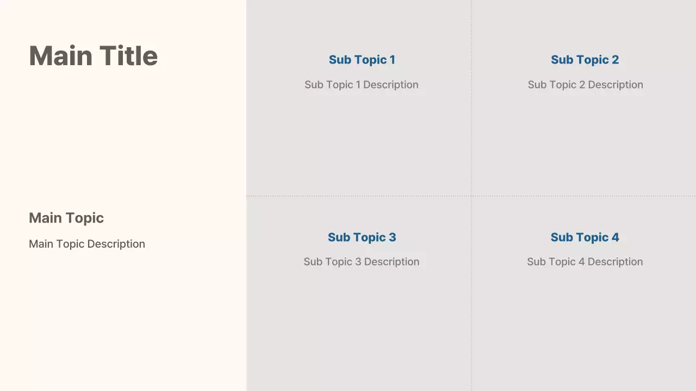Image resolution: width=696 pixels, height=391 pixels.
Task: Select the Main Topic heading
Action: tap(66, 218)
